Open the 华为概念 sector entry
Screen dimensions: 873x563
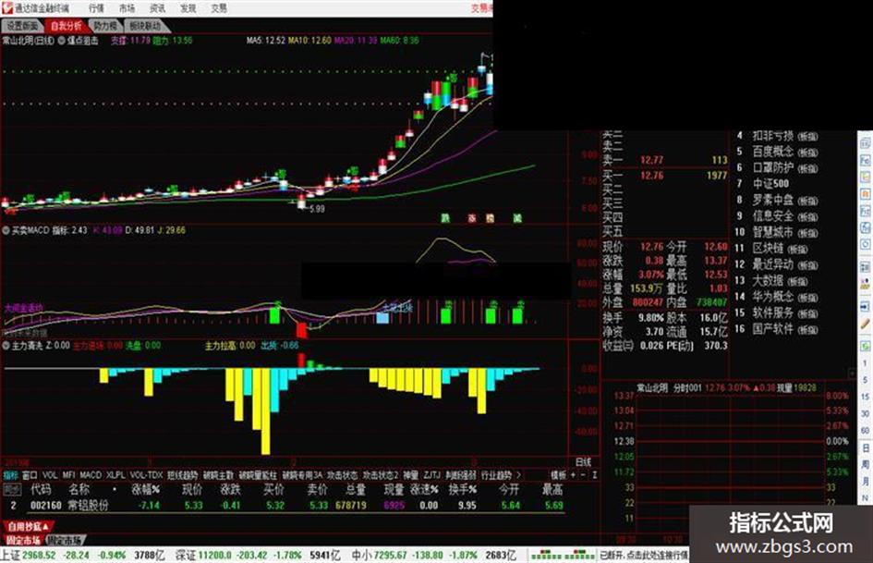coord(785,297)
